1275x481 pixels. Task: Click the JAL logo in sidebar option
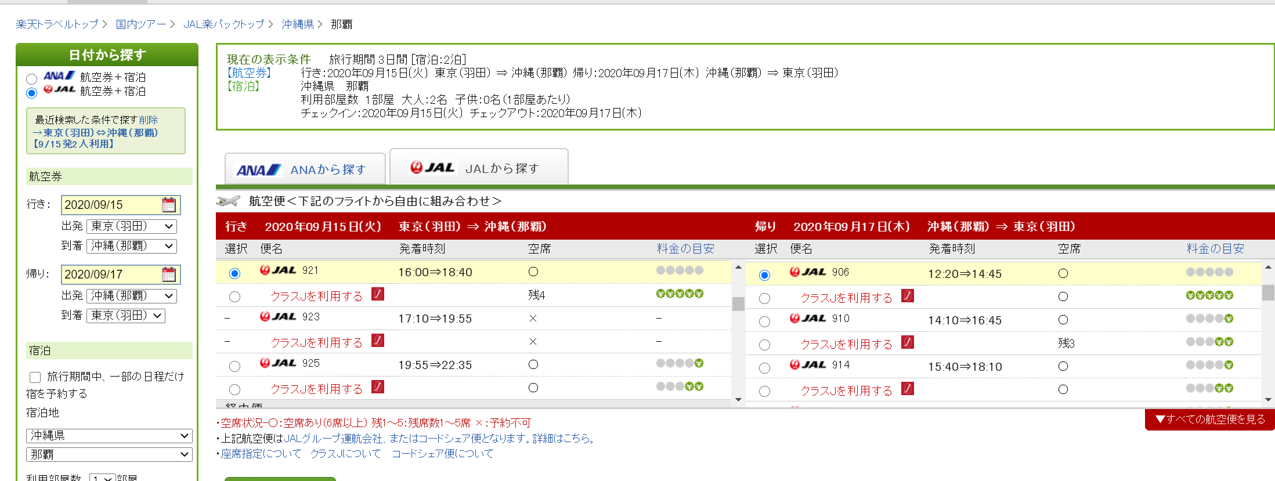click(x=59, y=90)
